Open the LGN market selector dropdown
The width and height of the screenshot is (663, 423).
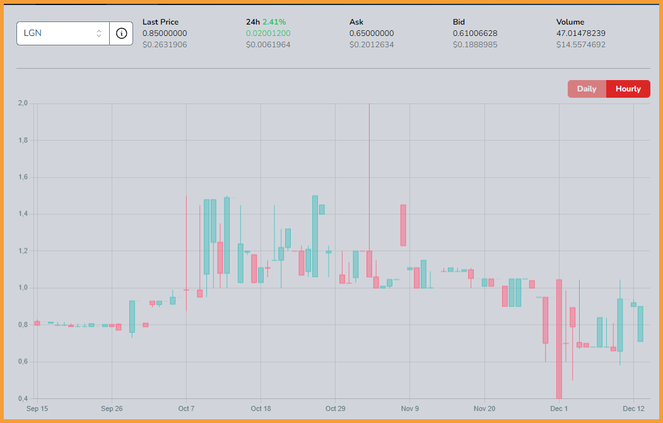click(63, 33)
